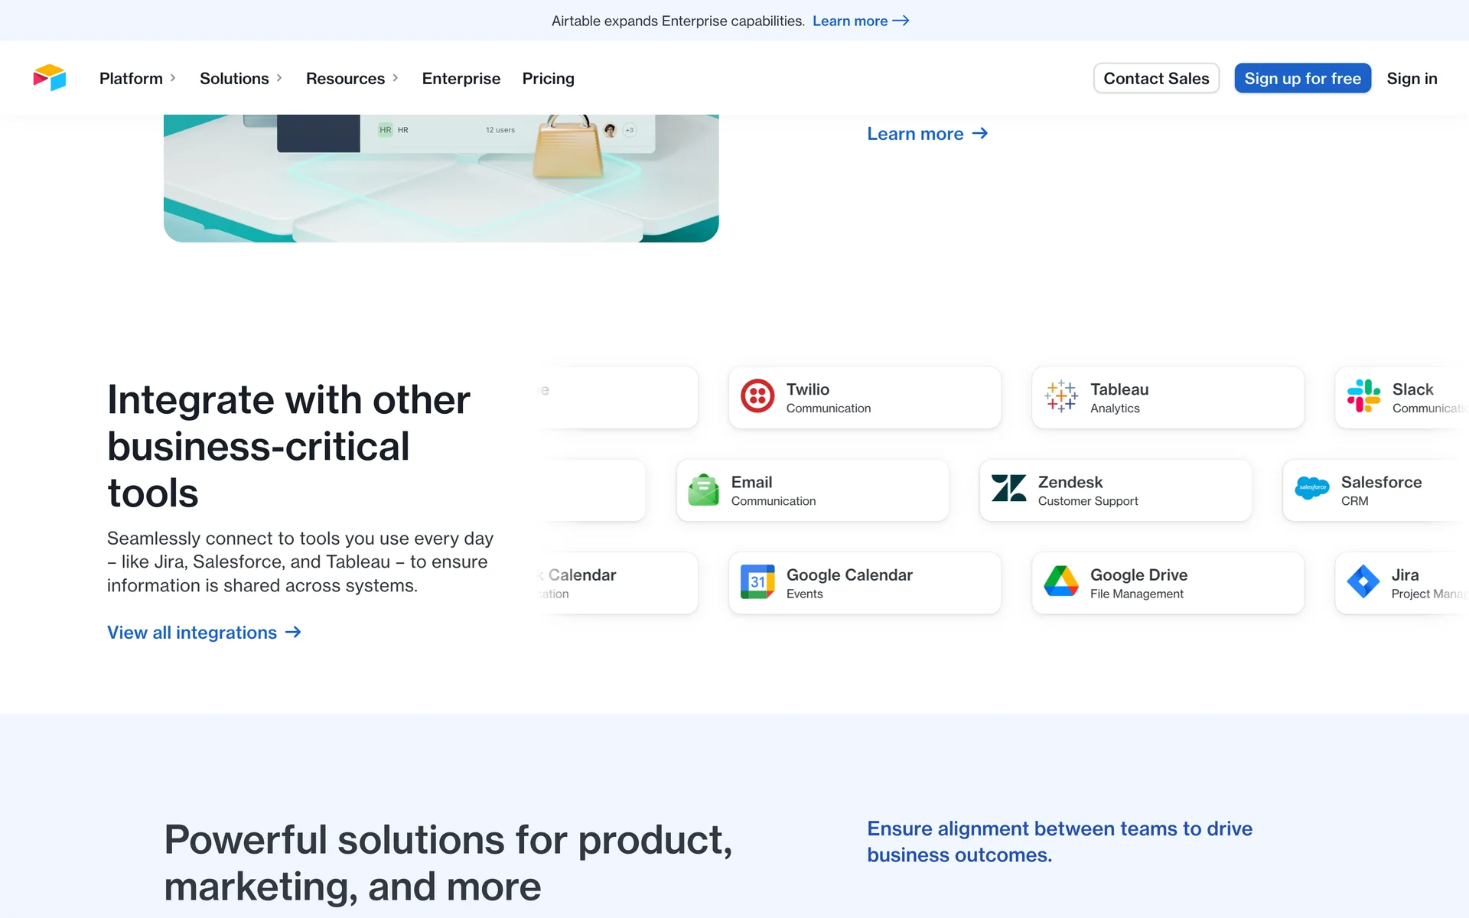This screenshot has height=918, width=1469.
Task: Click the Slack logo icon
Action: point(1363,396)
